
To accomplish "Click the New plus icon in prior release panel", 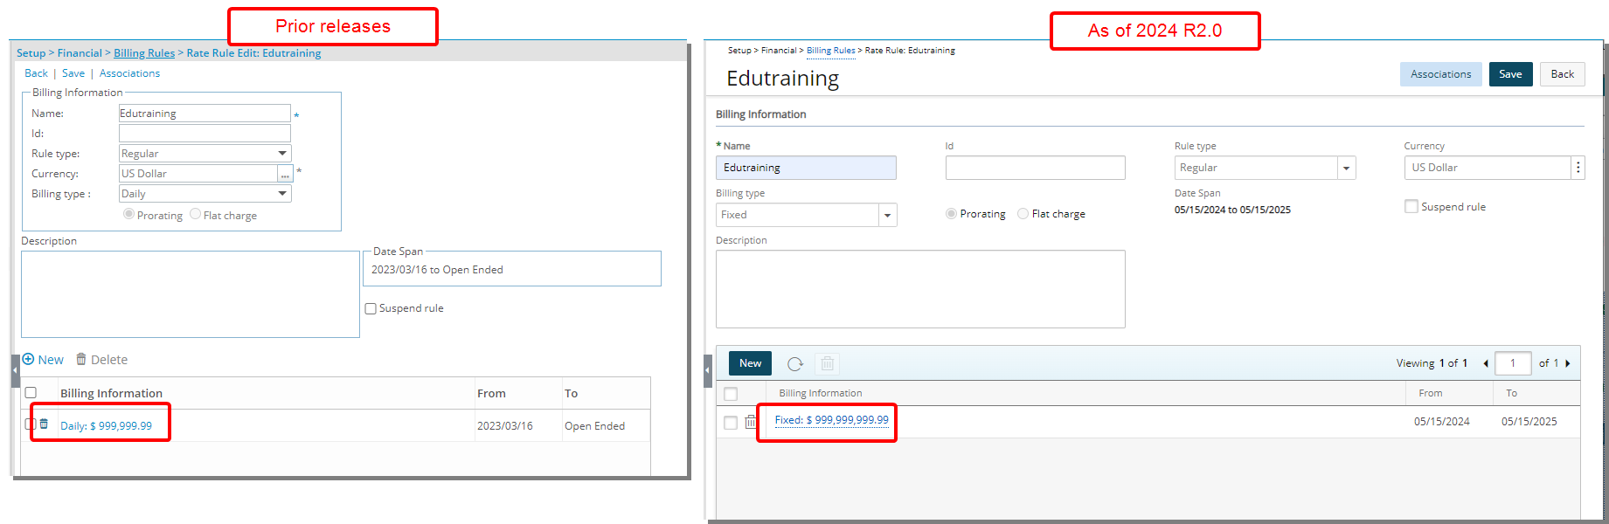I will pos(28,359).
